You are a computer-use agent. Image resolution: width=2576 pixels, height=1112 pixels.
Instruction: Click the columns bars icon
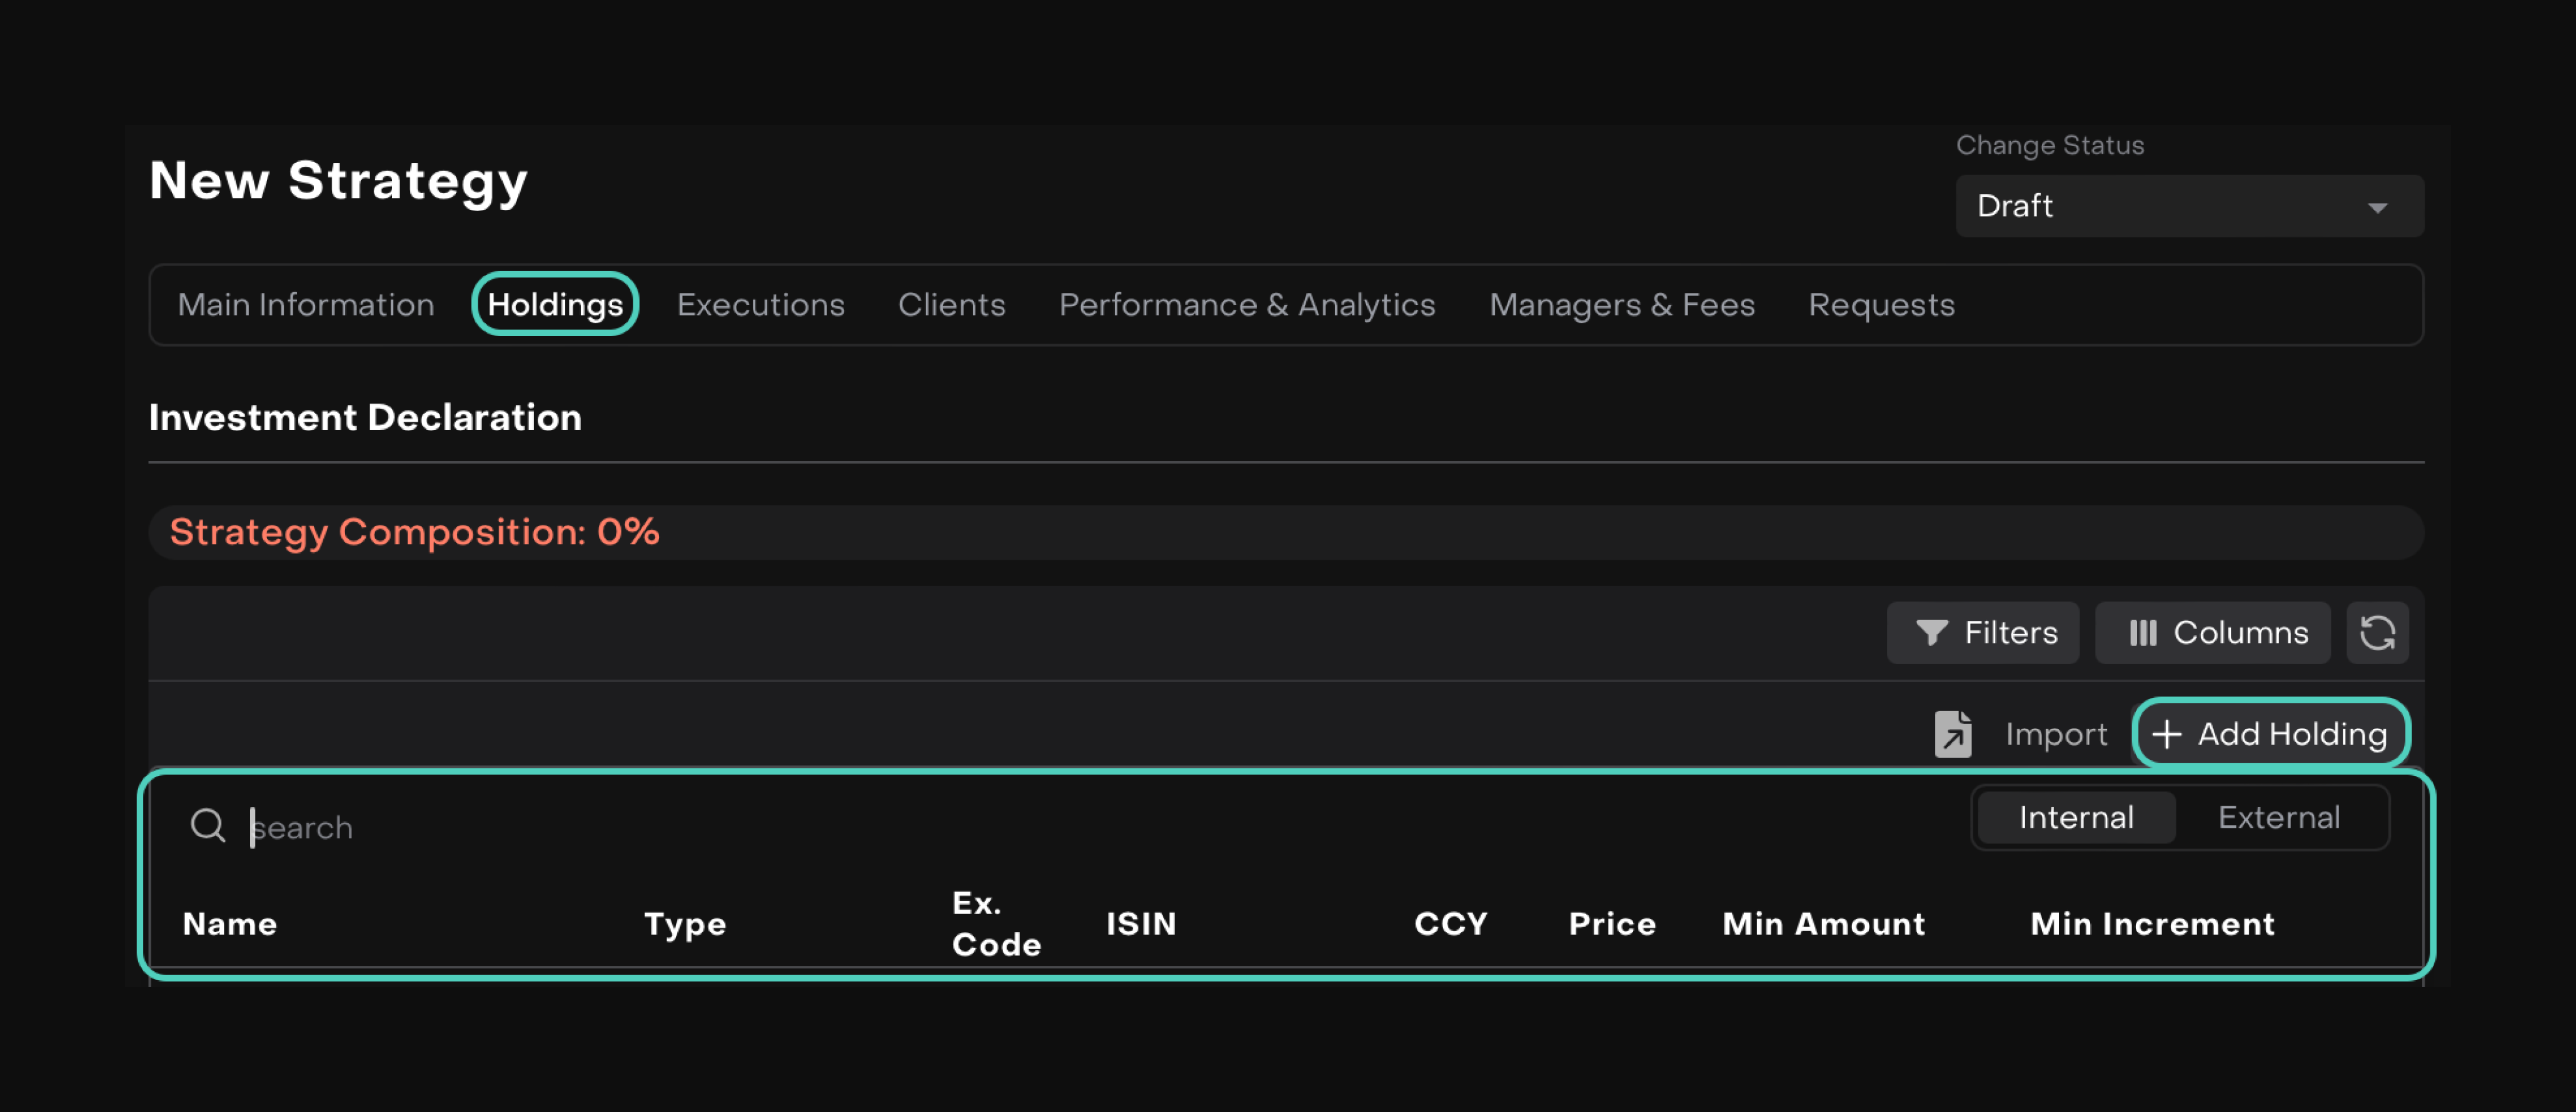(2142, 632)
